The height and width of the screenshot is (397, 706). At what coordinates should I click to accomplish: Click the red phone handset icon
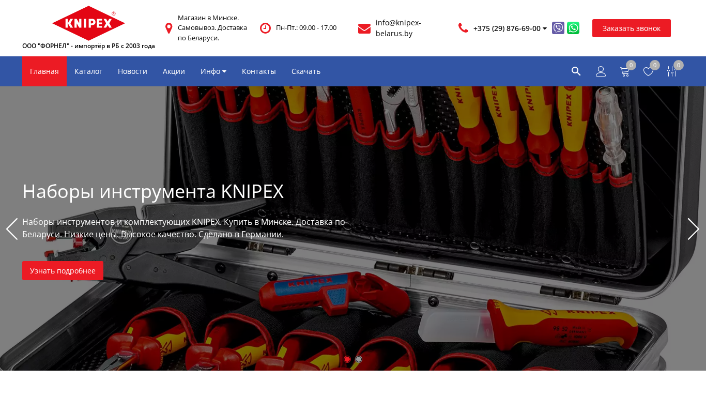(x=463, y=28)
